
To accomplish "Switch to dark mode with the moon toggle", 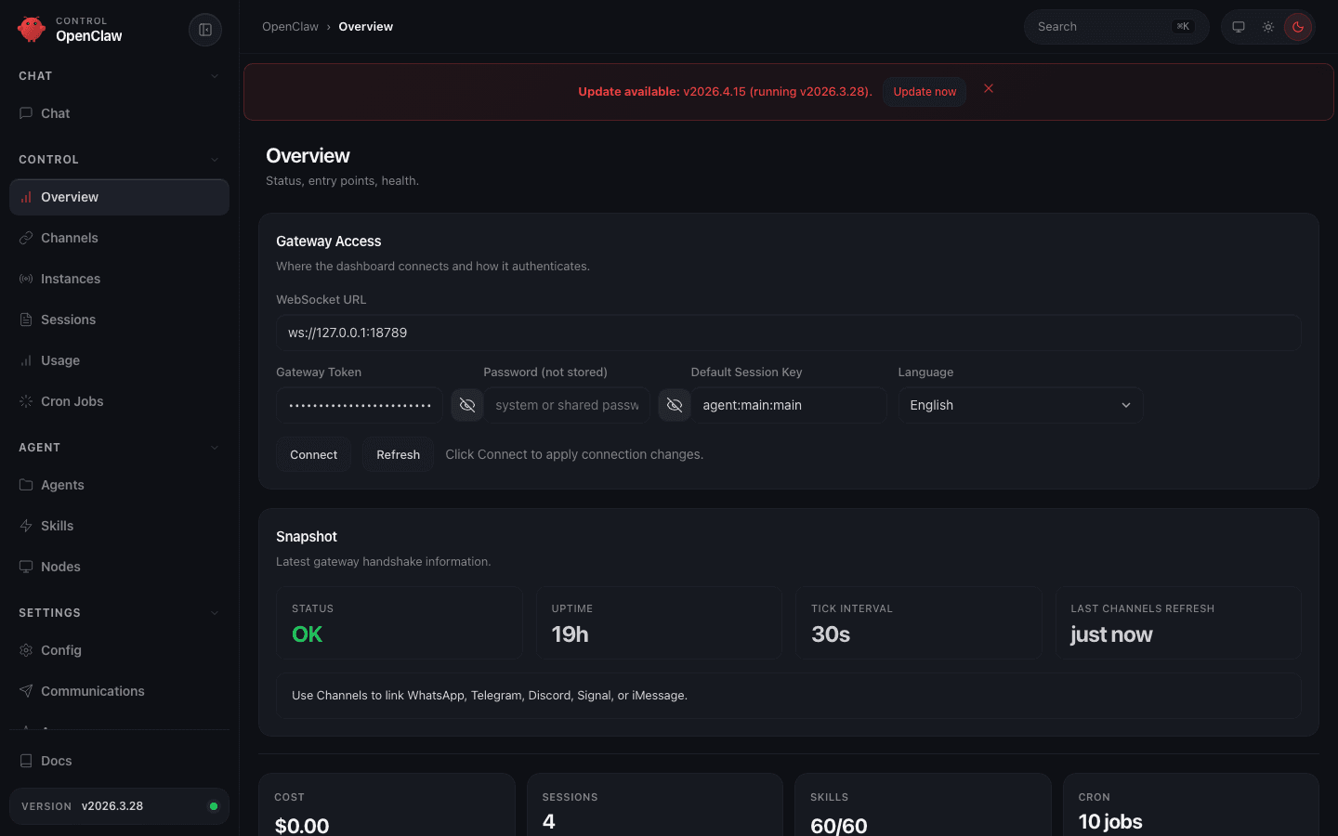I will pyautogui.click(x=1298, y=27).
